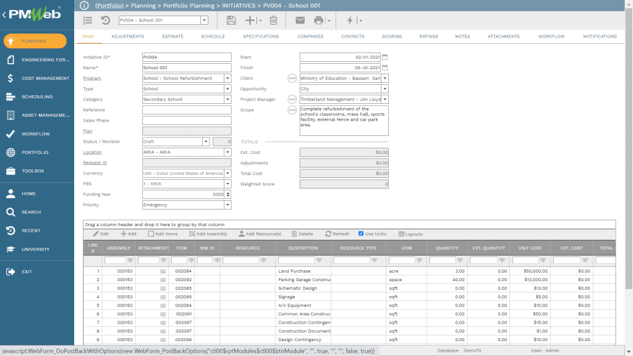Click the printer icon in toolbar
The image size is (633, 356).
pos(318,20)
